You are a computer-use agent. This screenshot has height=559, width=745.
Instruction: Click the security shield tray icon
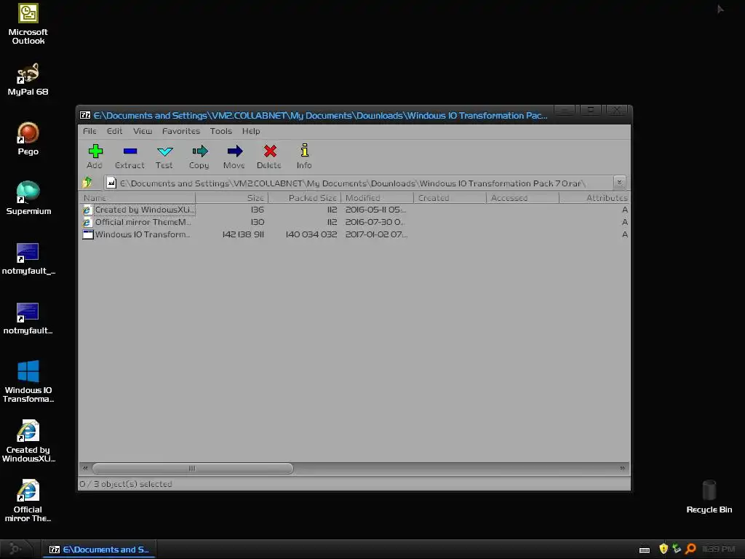click(x=664, y=549)
